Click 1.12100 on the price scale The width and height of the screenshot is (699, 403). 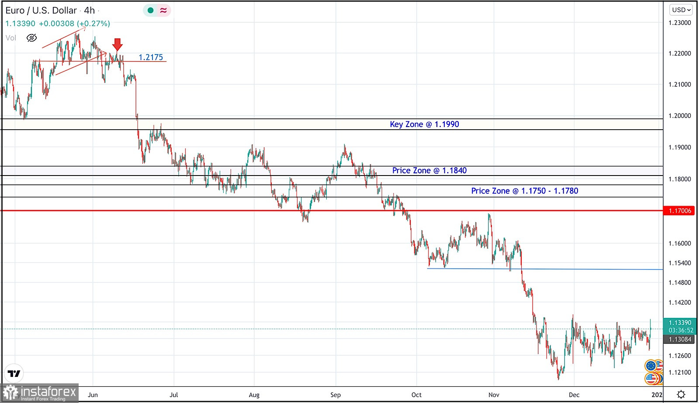(x=680, y=372)
